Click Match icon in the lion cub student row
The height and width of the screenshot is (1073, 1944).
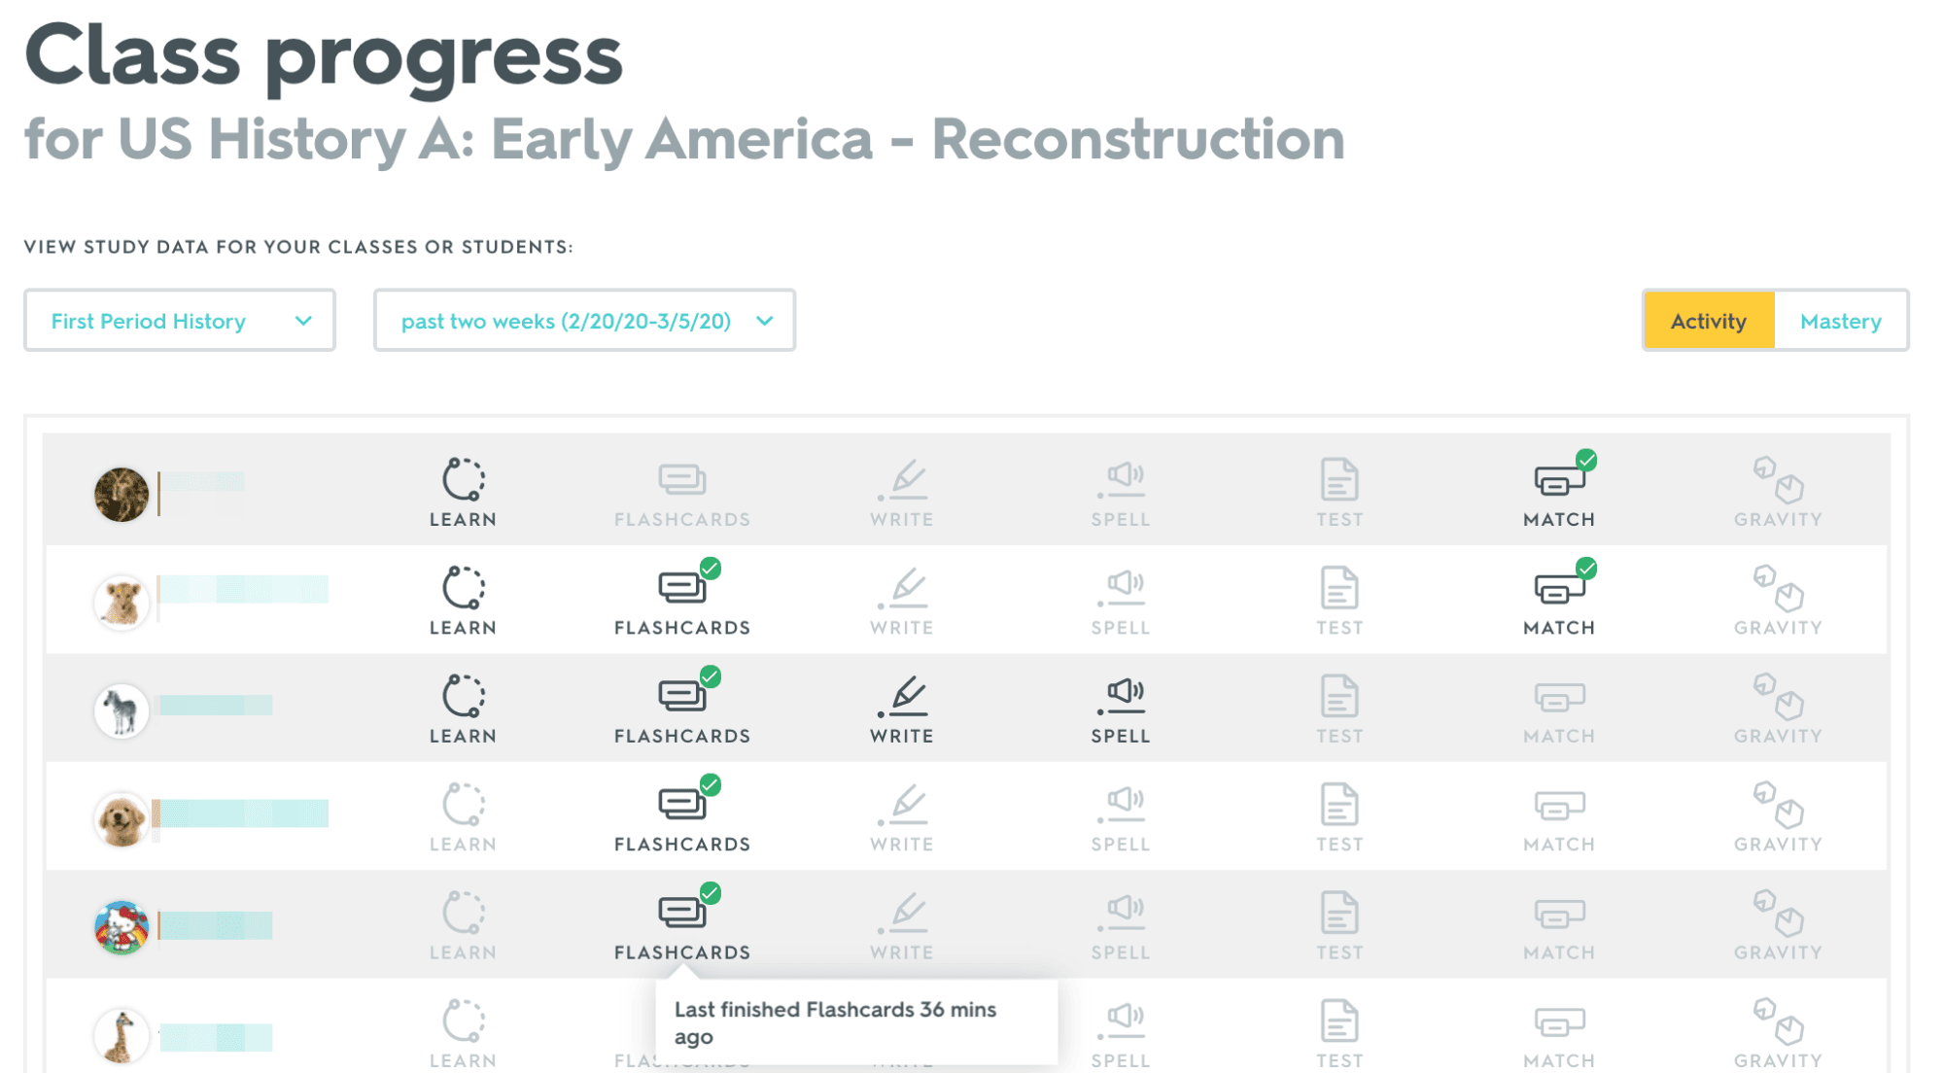pos(1558,588)
